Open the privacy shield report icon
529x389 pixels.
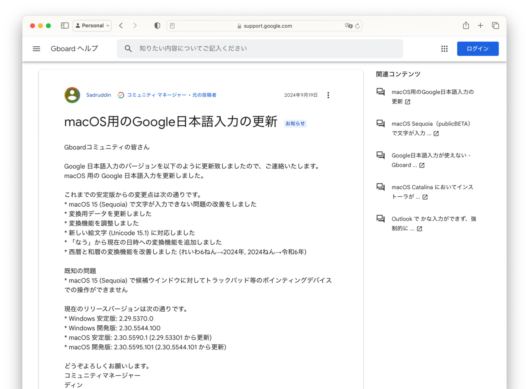pyautogui.click(x=157, y=26)
